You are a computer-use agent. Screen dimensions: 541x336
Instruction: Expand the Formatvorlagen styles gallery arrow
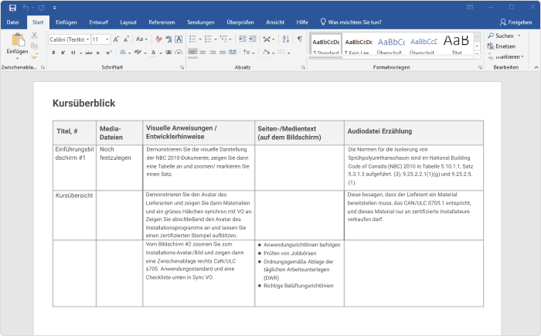coord(477,53)
